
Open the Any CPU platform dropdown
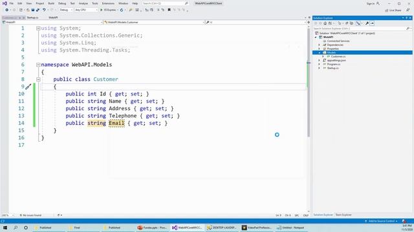(x=86, y=10)
